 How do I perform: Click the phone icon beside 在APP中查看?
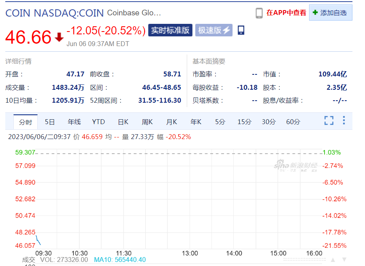coord(259,13)
